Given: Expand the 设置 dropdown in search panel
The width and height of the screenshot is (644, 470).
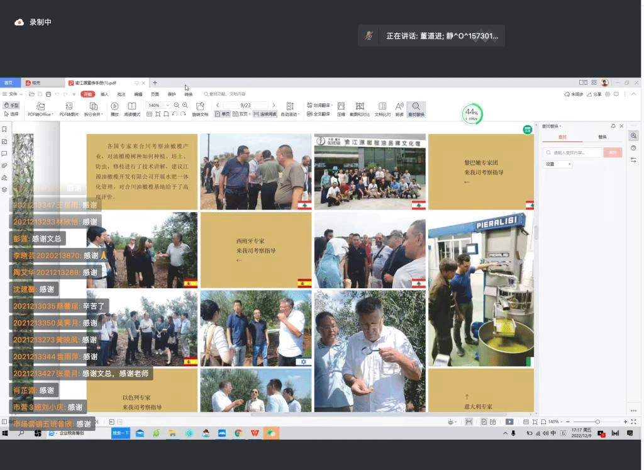Looking at the screenshot, I should point(558,164).
